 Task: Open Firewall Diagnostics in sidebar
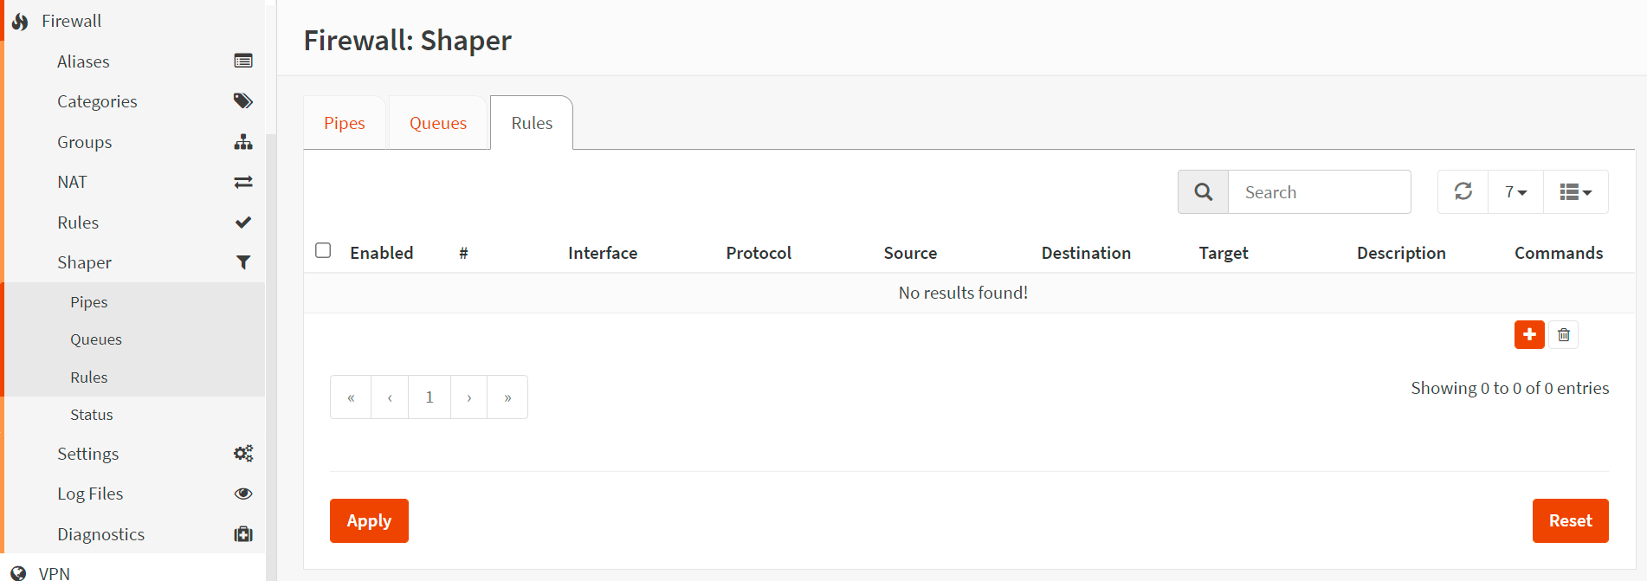[x=100, y=534]
